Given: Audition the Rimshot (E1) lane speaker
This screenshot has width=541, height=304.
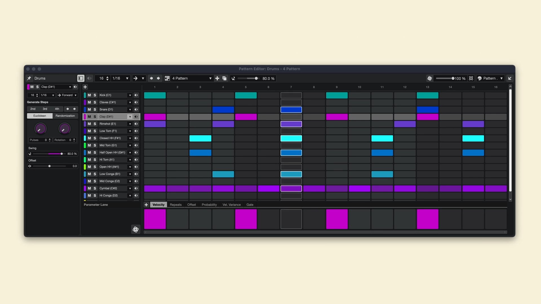Looking at the screenshot, I should pyautogui.click(x=136, y=124).
